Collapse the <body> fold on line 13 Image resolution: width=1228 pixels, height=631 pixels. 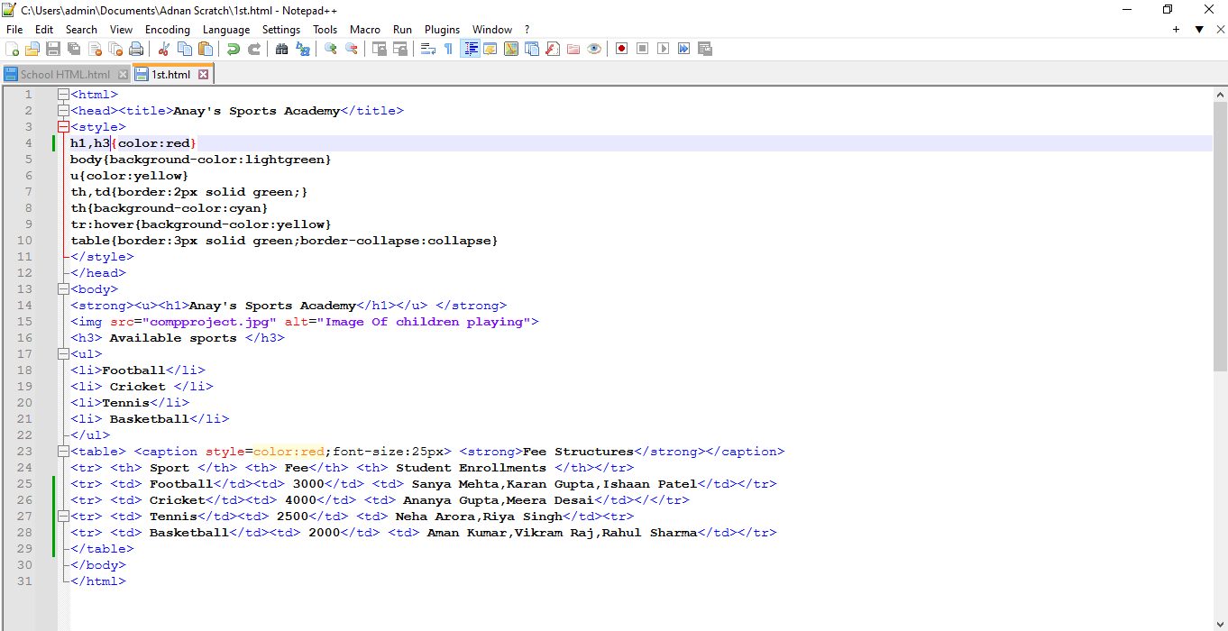coord(63,289)
